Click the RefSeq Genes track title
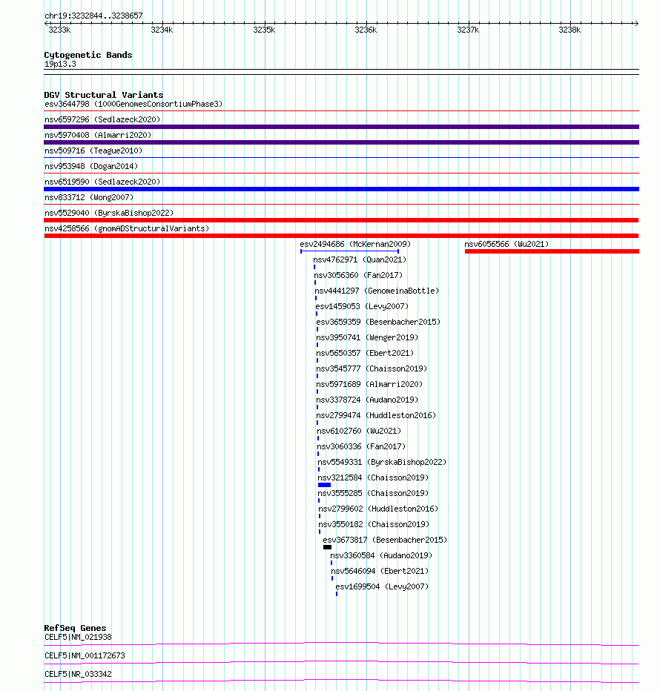This screenshot has height=691, width=660. click(x=75, y=629)
